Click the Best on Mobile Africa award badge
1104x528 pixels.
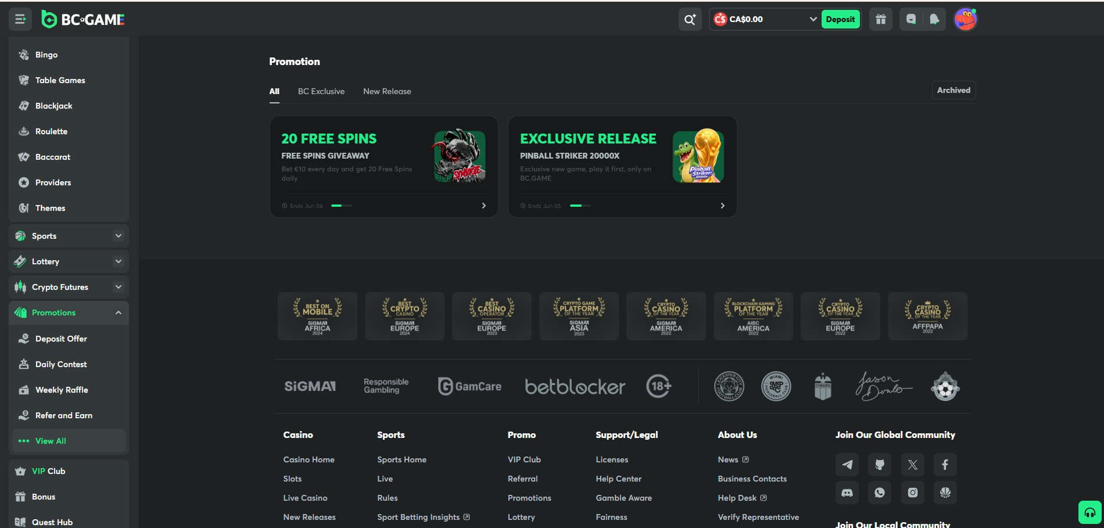pyautogui.click(x=317, y=316)
